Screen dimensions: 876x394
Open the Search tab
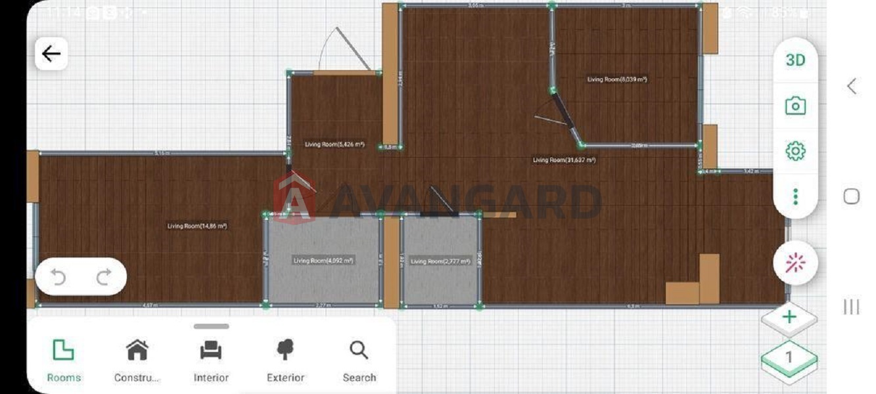359,360
